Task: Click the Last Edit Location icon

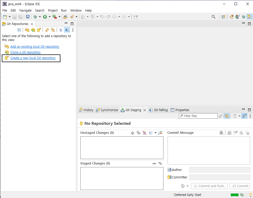Action: 102,17
